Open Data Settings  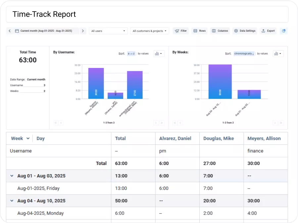[x=245, y=31]
